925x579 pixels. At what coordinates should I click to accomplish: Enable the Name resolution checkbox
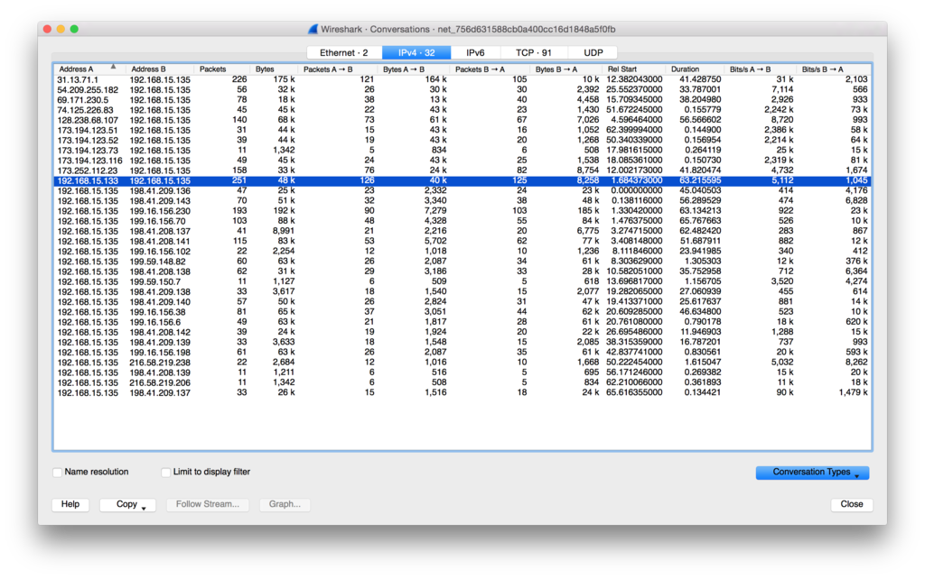click(57, 472)
